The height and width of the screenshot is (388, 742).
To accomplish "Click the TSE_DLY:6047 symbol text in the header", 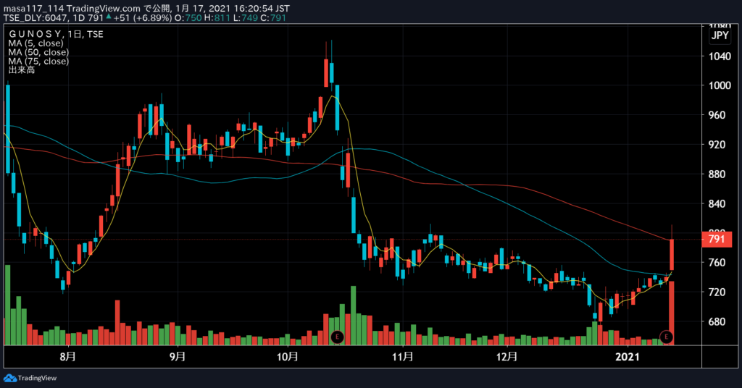I will click(36, 18).
